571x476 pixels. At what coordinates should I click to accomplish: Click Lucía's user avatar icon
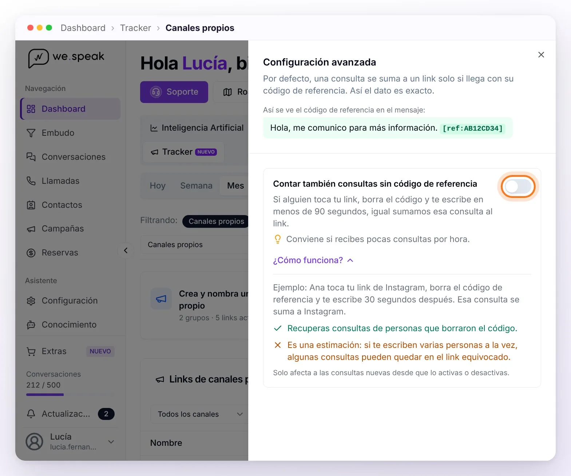pos(34,441)
